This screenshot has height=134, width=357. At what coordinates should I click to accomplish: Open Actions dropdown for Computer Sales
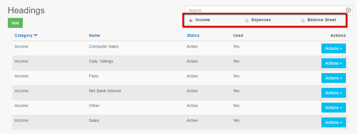333,48
